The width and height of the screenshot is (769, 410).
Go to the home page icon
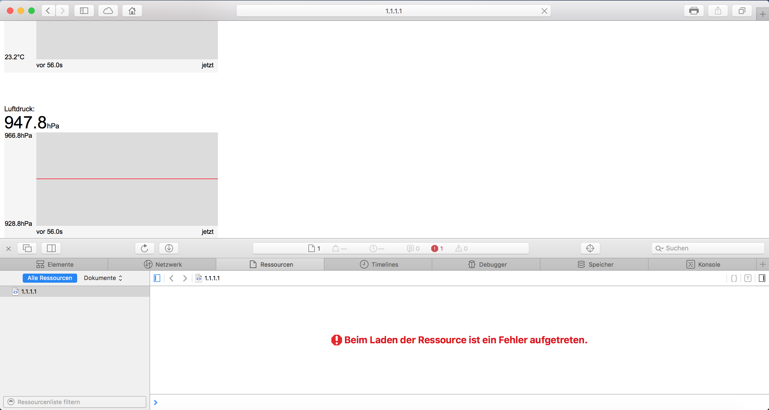click(132, 11)
